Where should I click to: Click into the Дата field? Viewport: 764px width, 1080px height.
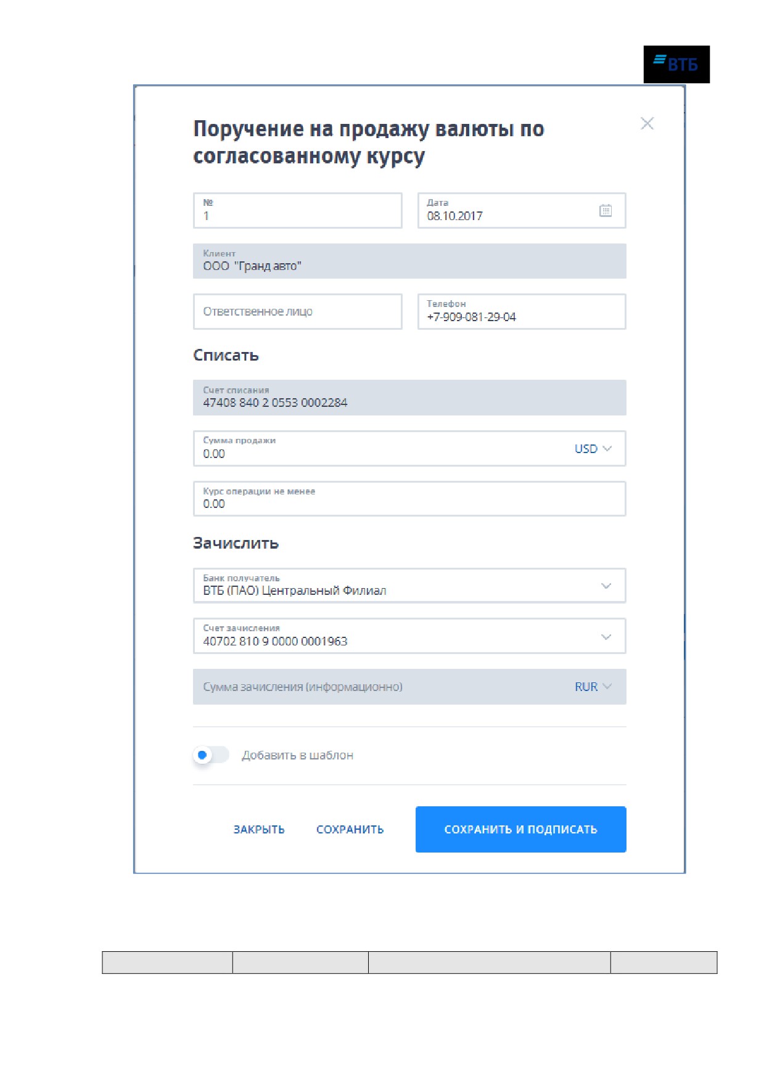pyautogui.click(x=522, y=211)
